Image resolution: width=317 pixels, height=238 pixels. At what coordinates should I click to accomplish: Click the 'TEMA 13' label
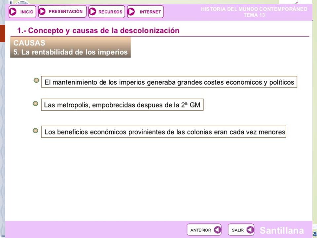[254, 15]
